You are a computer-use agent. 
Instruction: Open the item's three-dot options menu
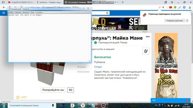147,37
